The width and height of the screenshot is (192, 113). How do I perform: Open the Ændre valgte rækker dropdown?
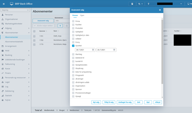click(43, 26)
